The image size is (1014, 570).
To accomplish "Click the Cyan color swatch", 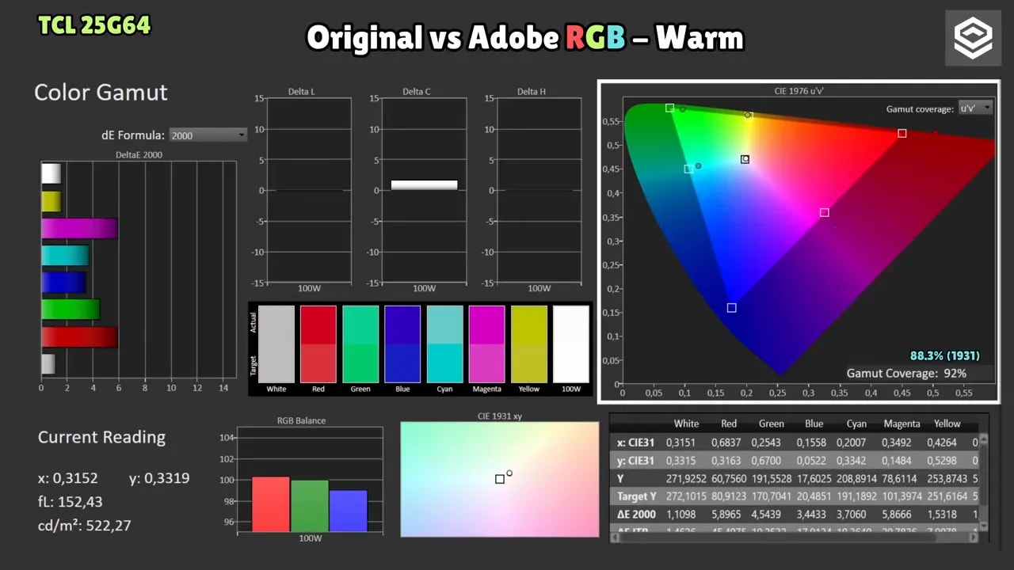I will (444, 344).
